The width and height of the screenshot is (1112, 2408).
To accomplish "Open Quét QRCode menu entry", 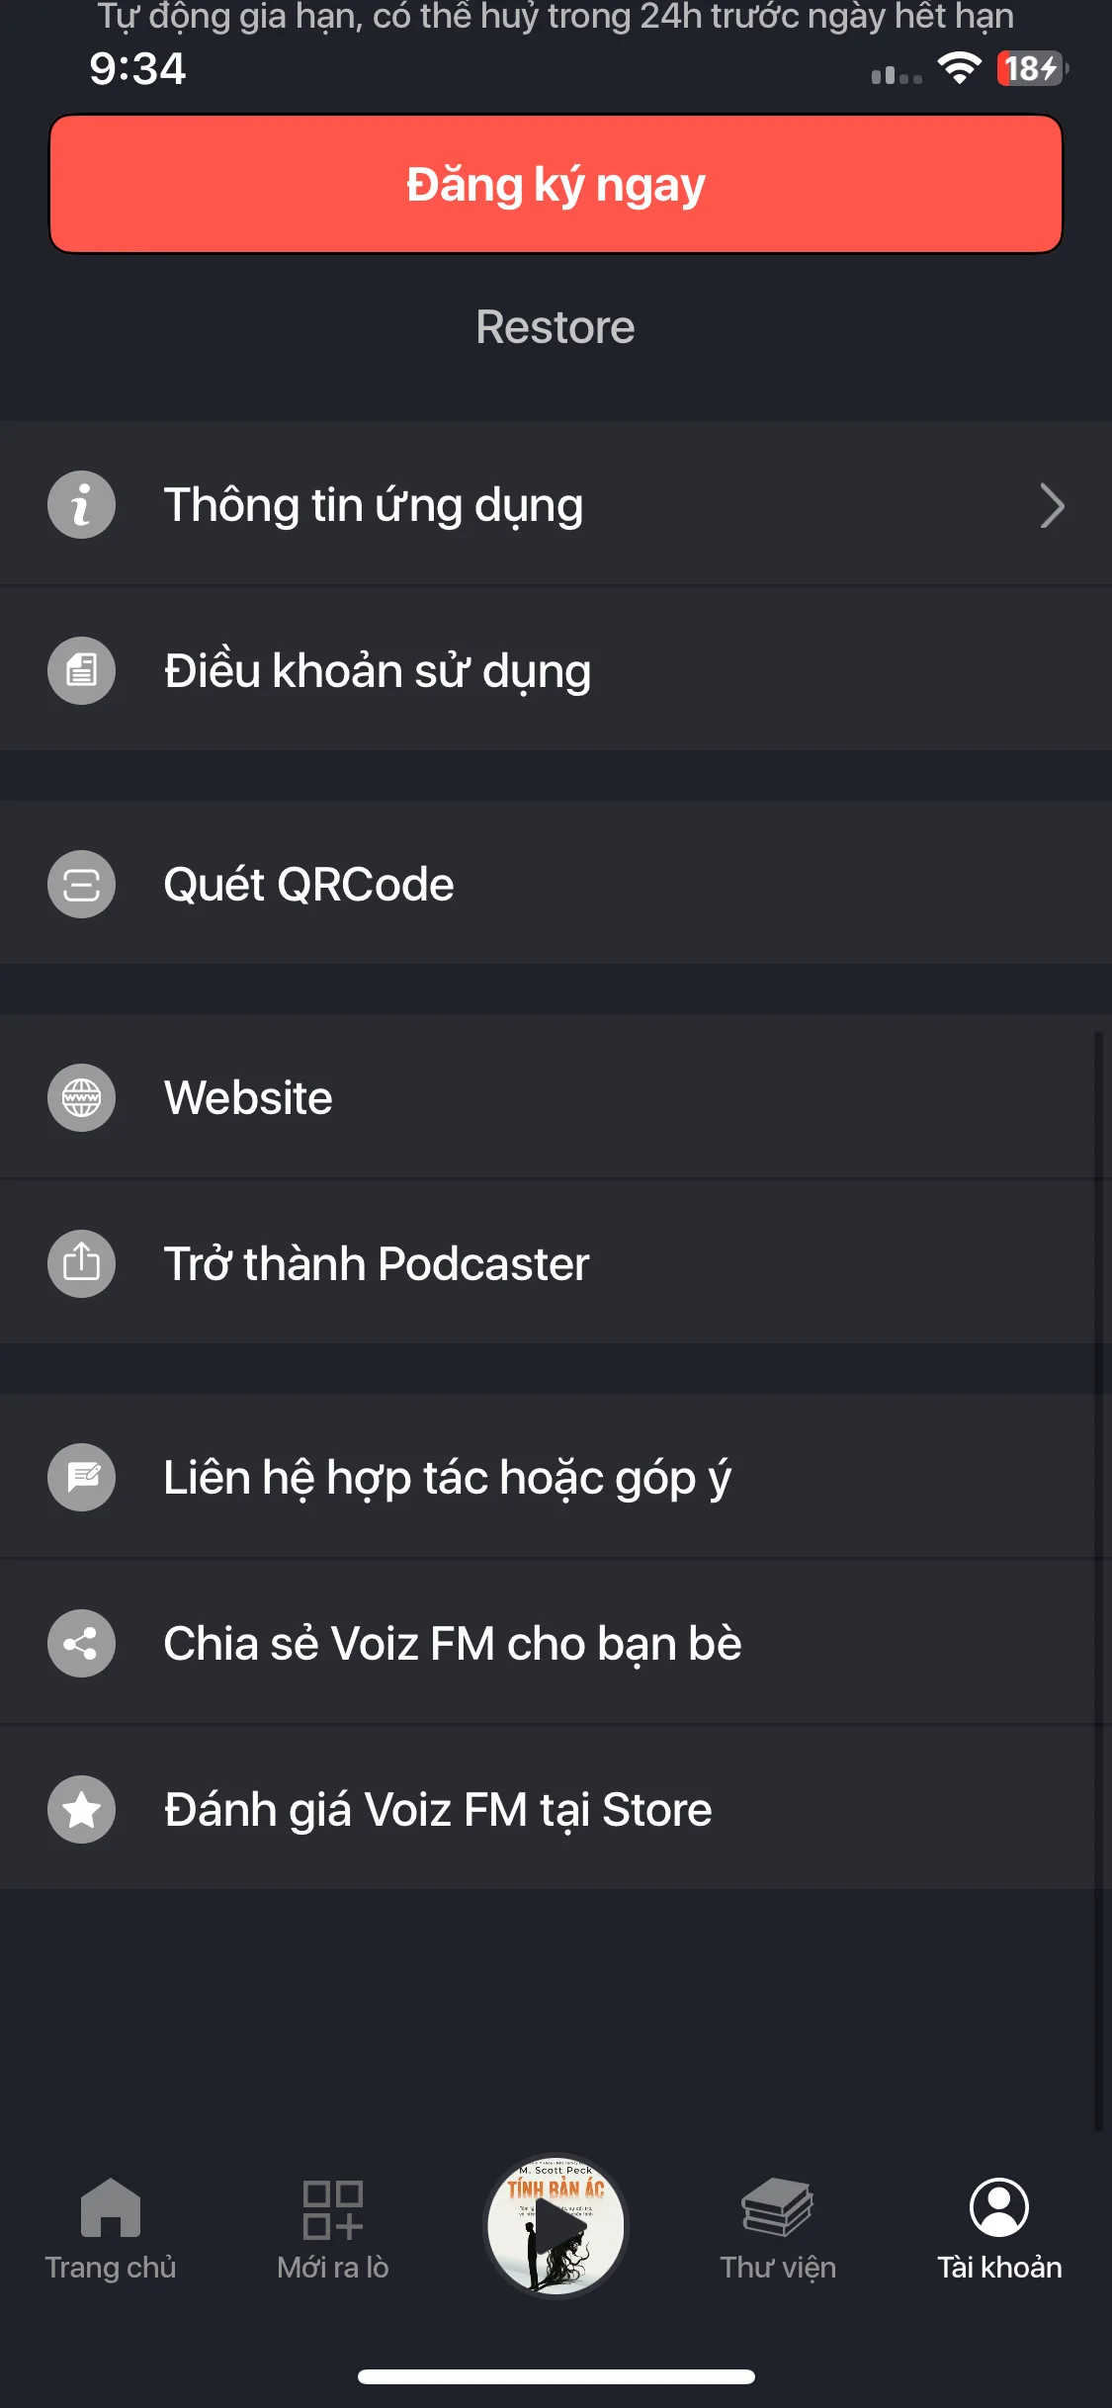I will (x=309, y=885).
